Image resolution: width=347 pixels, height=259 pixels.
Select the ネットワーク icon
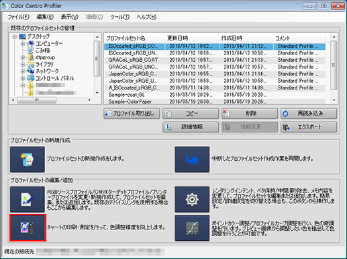pos(30,71)
